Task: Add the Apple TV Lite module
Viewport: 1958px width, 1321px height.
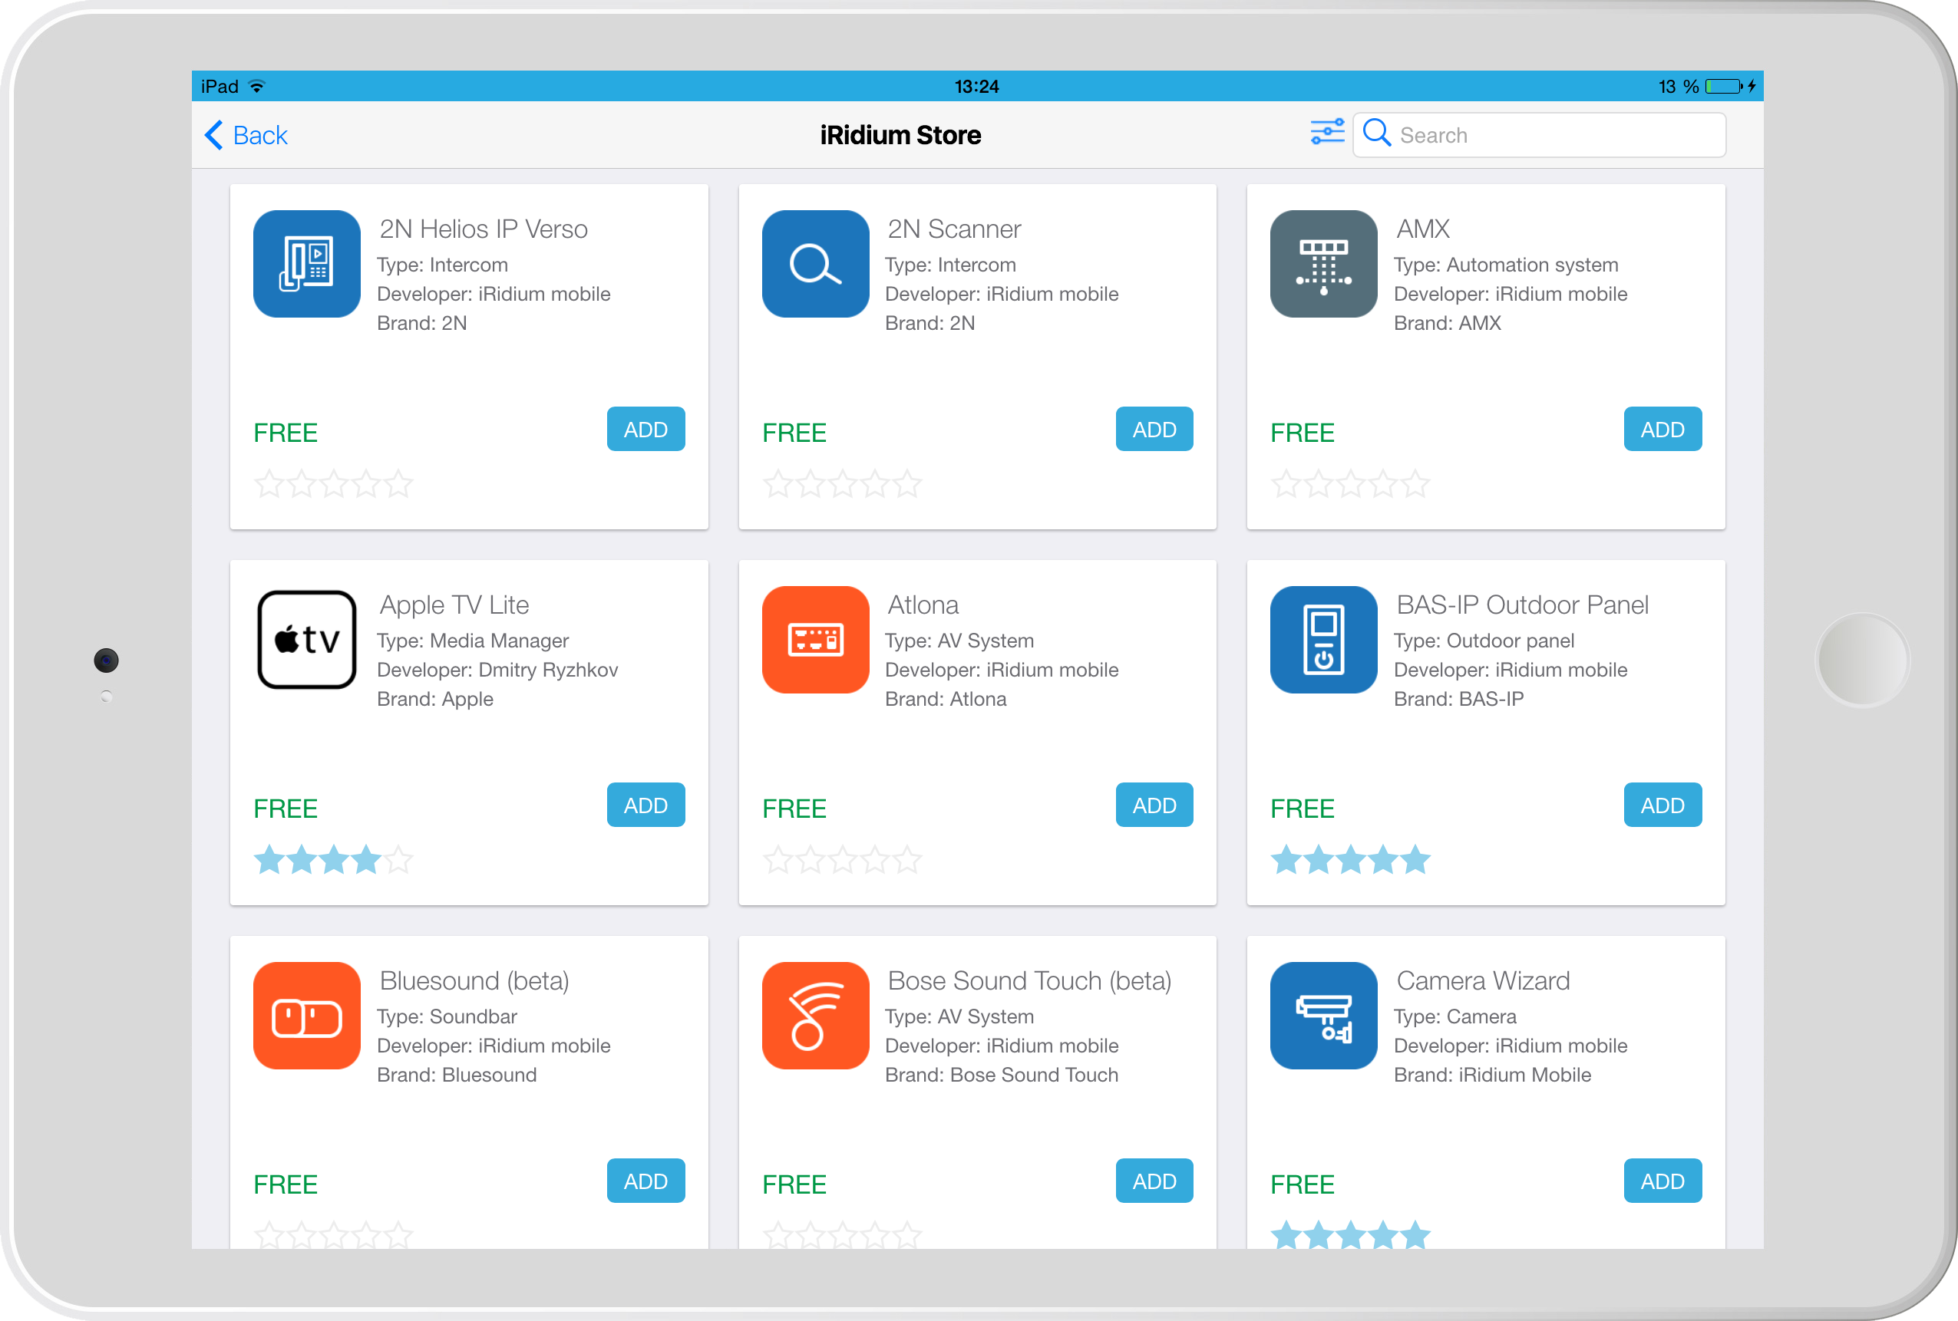Action: click(646, 805)
